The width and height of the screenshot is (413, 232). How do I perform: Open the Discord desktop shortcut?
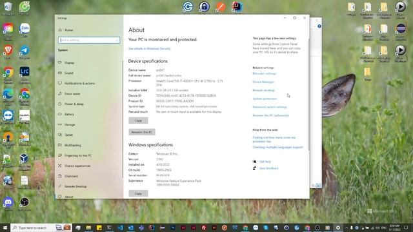point(8,204)
